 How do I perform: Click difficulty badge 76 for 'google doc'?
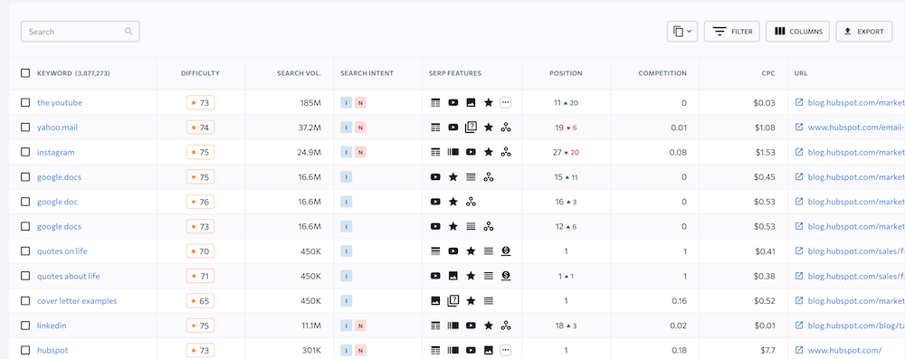coord(200,202)
